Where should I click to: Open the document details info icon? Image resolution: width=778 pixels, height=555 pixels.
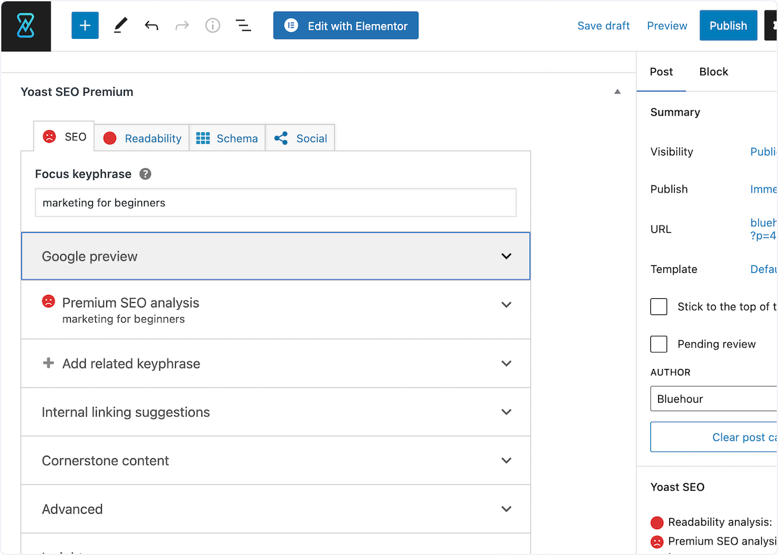pos(213,26)
